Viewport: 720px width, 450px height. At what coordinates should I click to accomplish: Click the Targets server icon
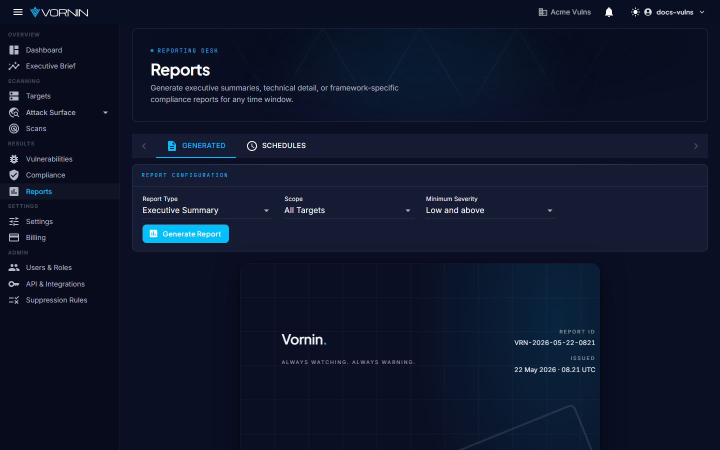coord(14,96)
